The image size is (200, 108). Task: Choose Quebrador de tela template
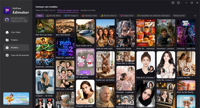tap(125, 33)
